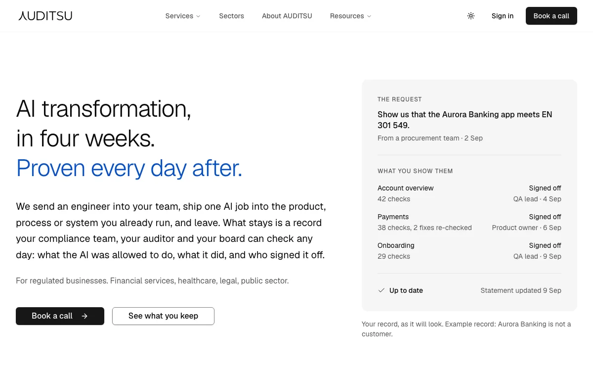
Task: Click 'For regulated businesses' line
Action: point(152,280)
